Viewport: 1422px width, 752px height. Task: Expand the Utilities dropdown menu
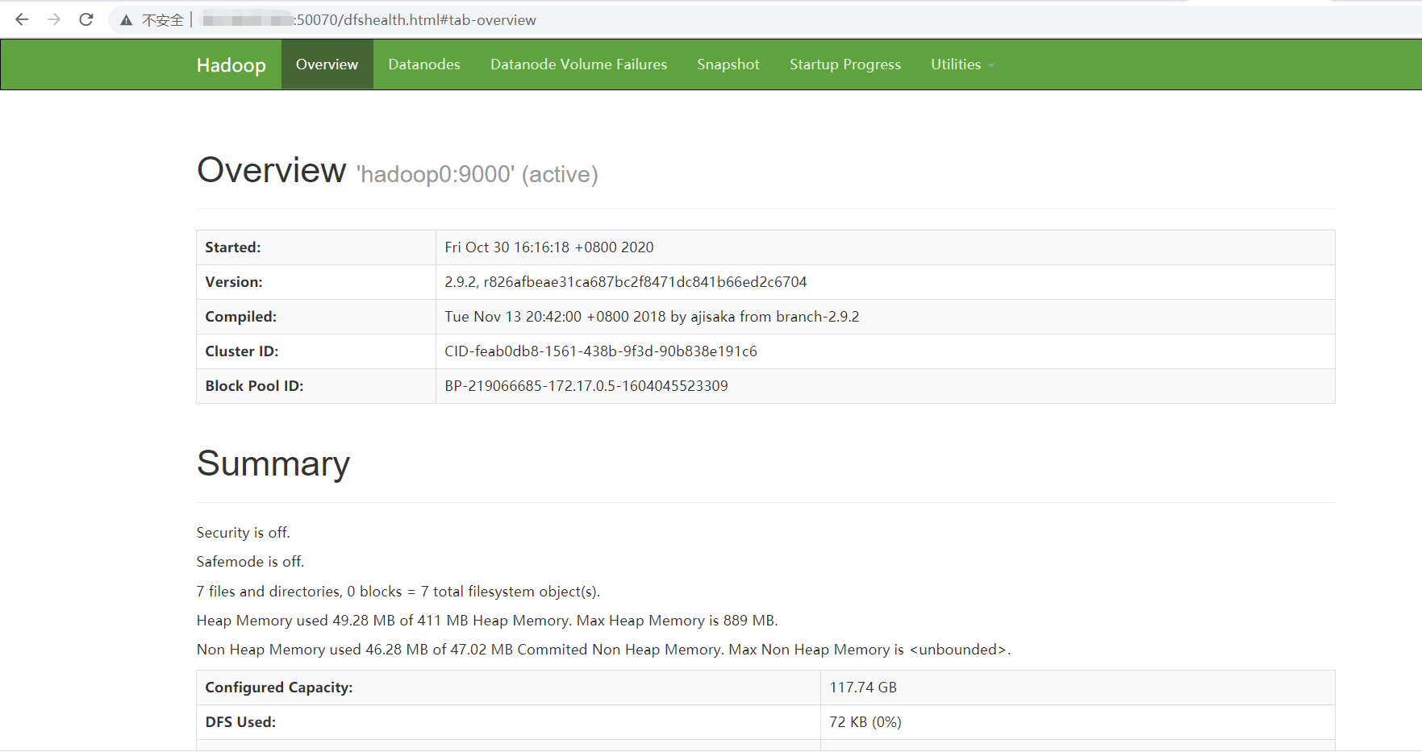(962, 64)
